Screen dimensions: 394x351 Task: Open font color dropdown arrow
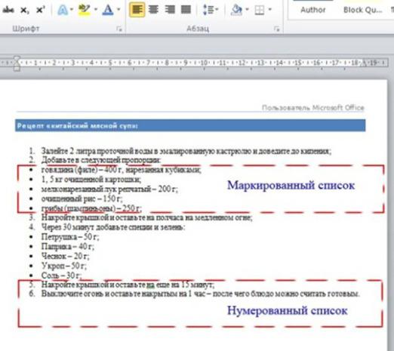119,10
